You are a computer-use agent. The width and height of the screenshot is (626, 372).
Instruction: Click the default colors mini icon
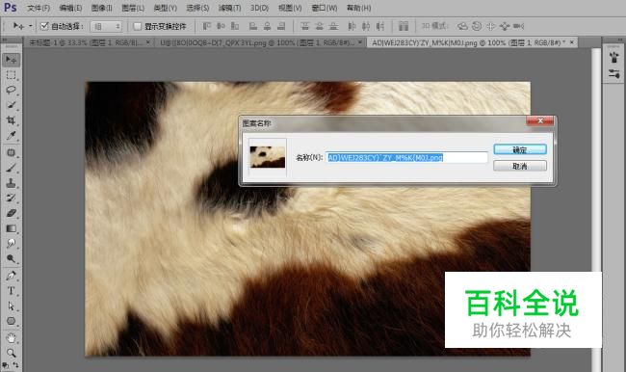pos(5,365)
